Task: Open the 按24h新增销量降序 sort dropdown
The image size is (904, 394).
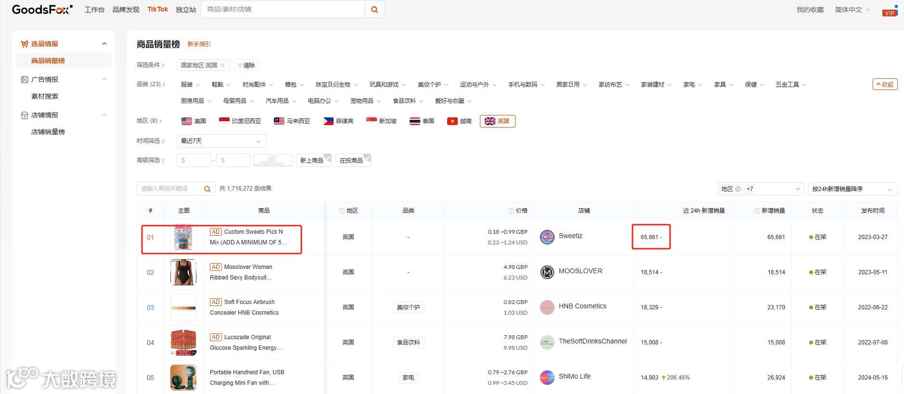Action: pyautogui.click(x=852, y=189)
